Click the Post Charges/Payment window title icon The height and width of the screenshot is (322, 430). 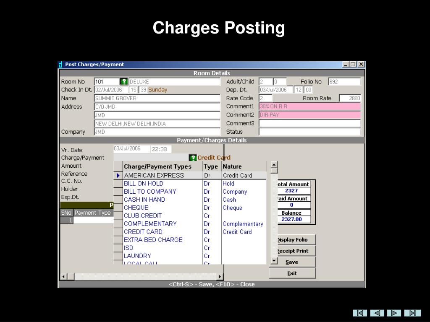(x=60, y=65)
